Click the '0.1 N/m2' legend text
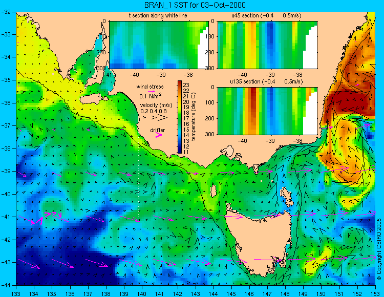This screenshot has width=384, height=297. click(x=151, y=96)
